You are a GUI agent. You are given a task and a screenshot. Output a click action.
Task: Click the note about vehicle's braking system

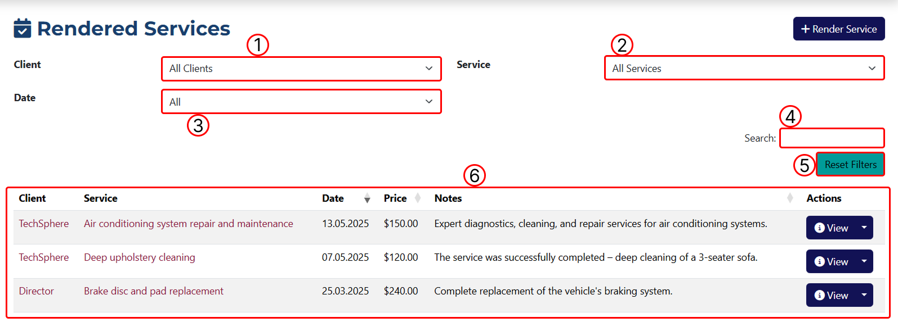pos(553,291)
